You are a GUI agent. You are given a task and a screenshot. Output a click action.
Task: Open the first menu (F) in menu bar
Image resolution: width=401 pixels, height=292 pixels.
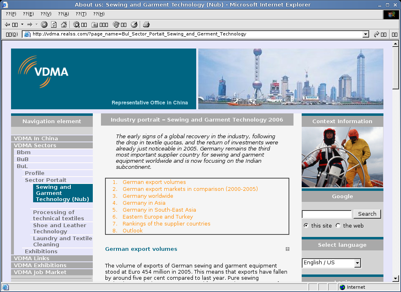click(11, 14)
